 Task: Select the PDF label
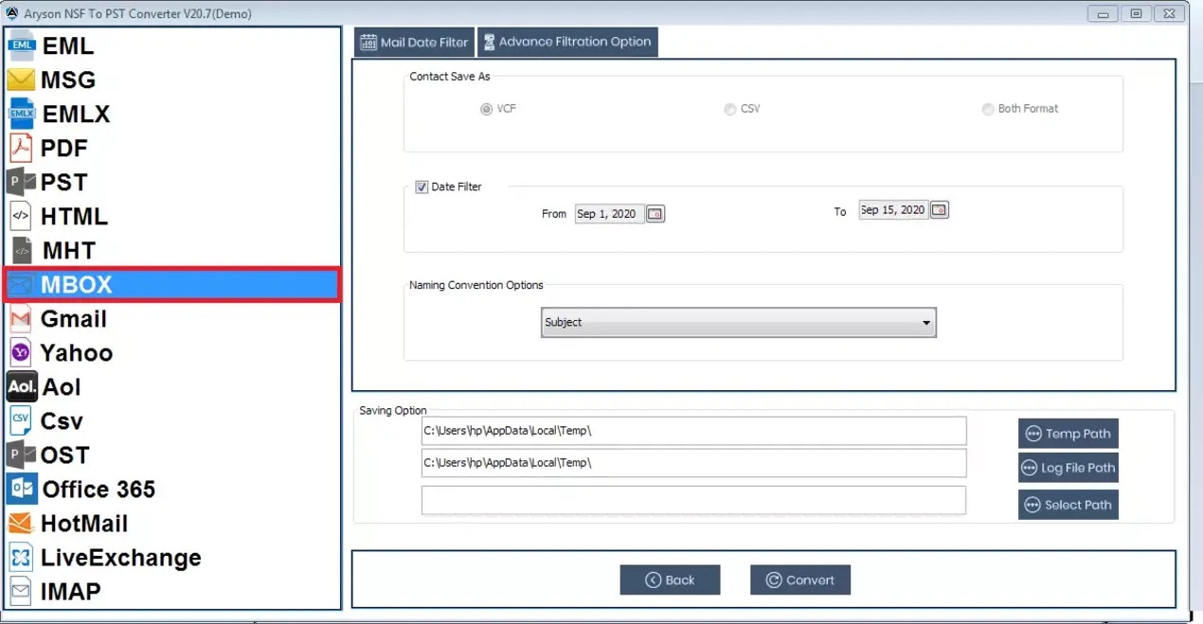[63, 148]
